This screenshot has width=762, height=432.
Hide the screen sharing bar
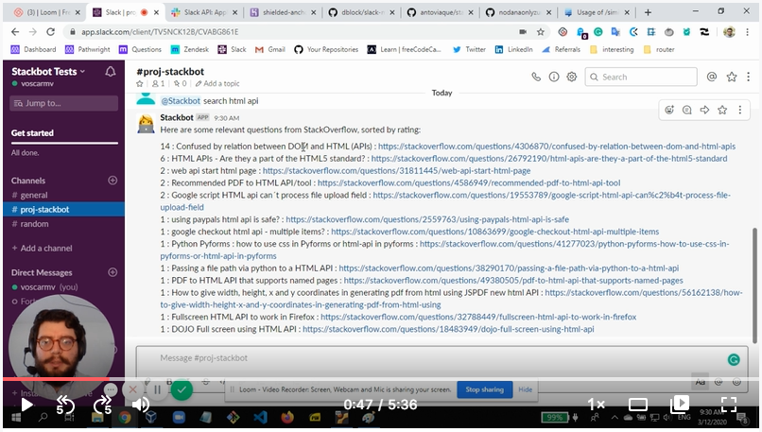(x=525, y=389)
